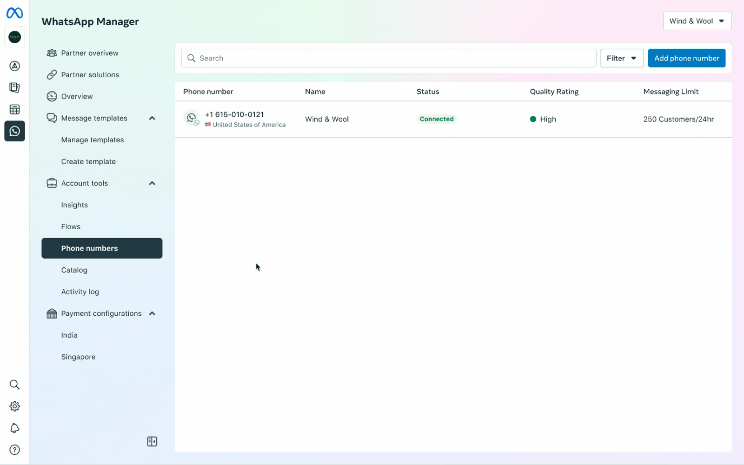The image size is (744, 465).
Task: Collapse the Account tools section chevron
Action: click(x=152, y=183)
